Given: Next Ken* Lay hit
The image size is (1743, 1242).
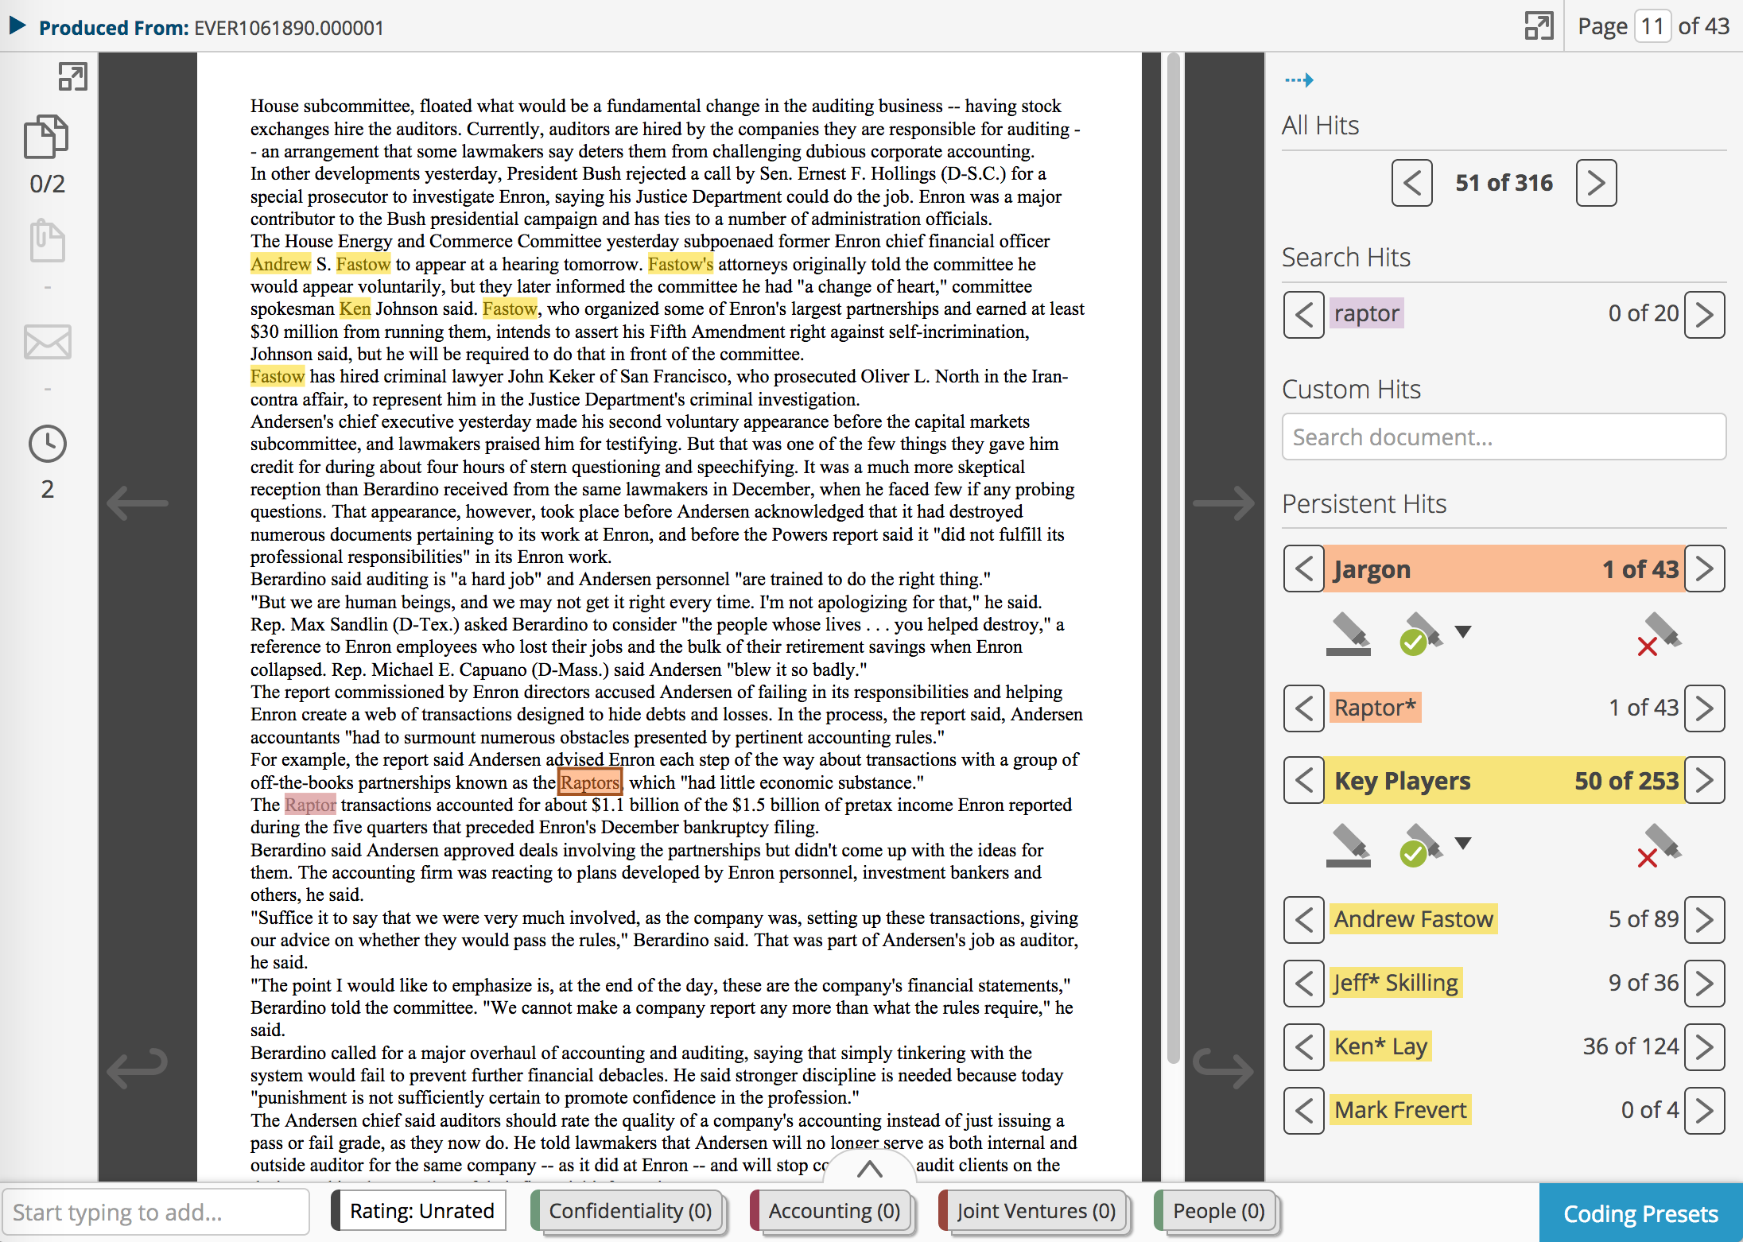Looking at the screenshot, I should [x=1705, y=1046].
